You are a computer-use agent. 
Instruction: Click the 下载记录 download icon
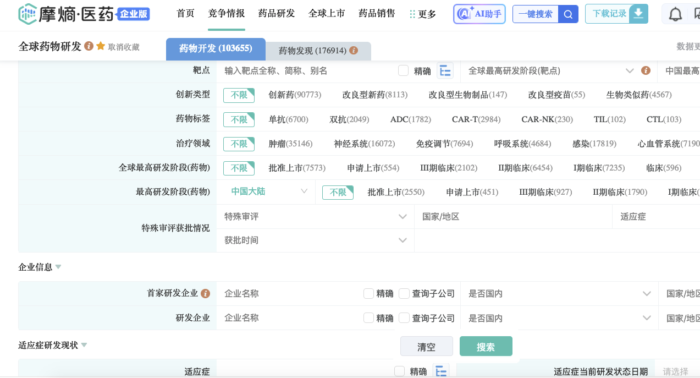[637, 14]
